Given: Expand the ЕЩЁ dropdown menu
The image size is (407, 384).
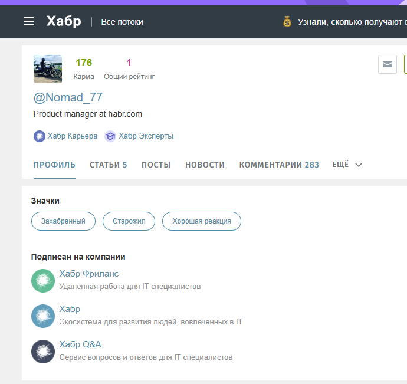Looking at the screenshot, I should click(x=347, y=165).
